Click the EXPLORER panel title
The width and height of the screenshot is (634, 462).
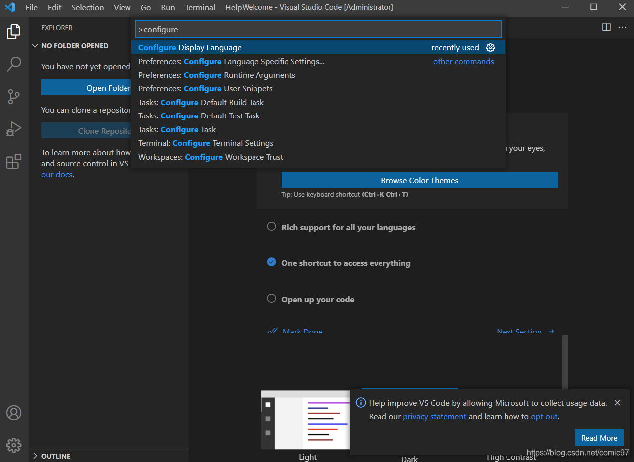point(57,28)
